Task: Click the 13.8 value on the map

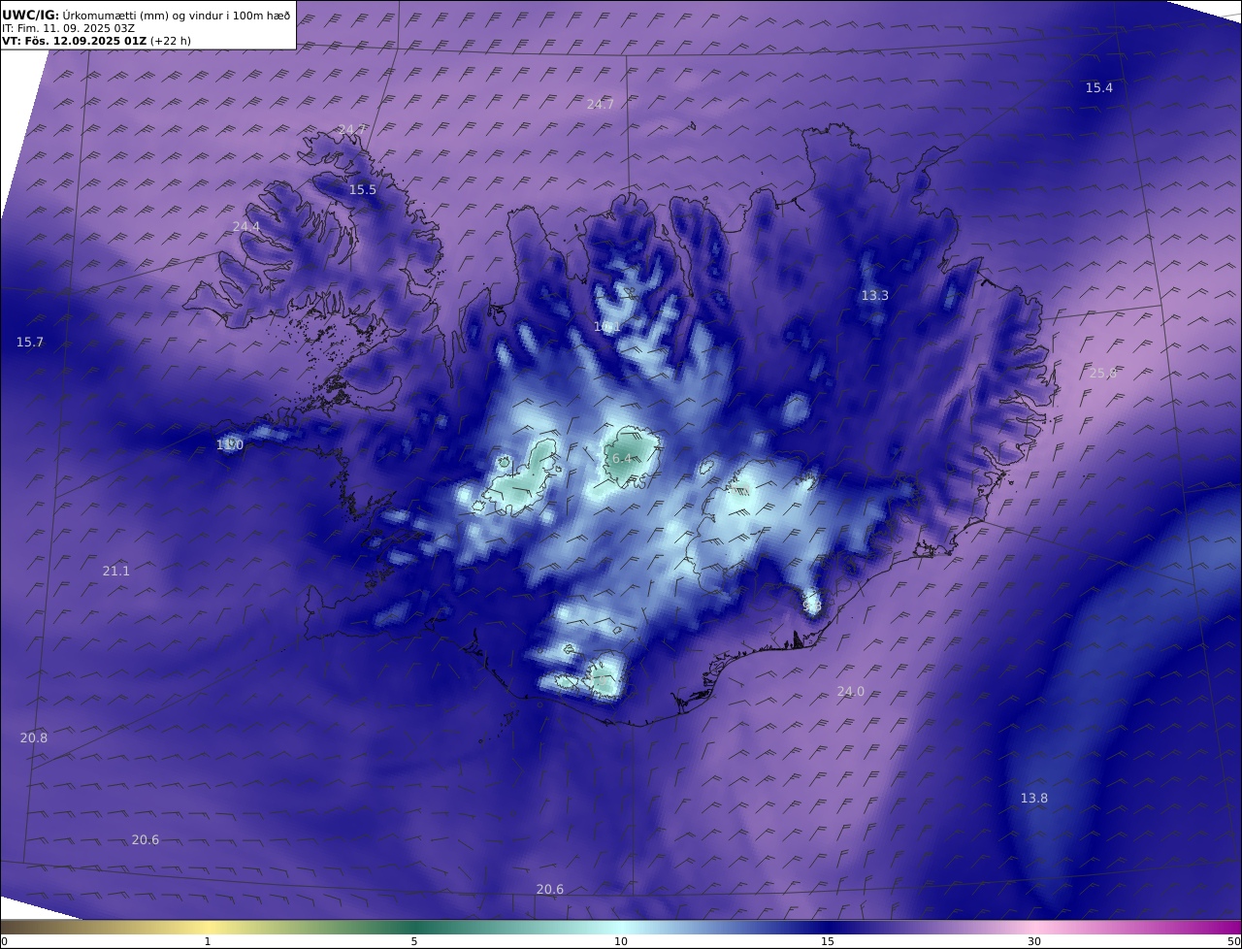Action: (1033, 798)
